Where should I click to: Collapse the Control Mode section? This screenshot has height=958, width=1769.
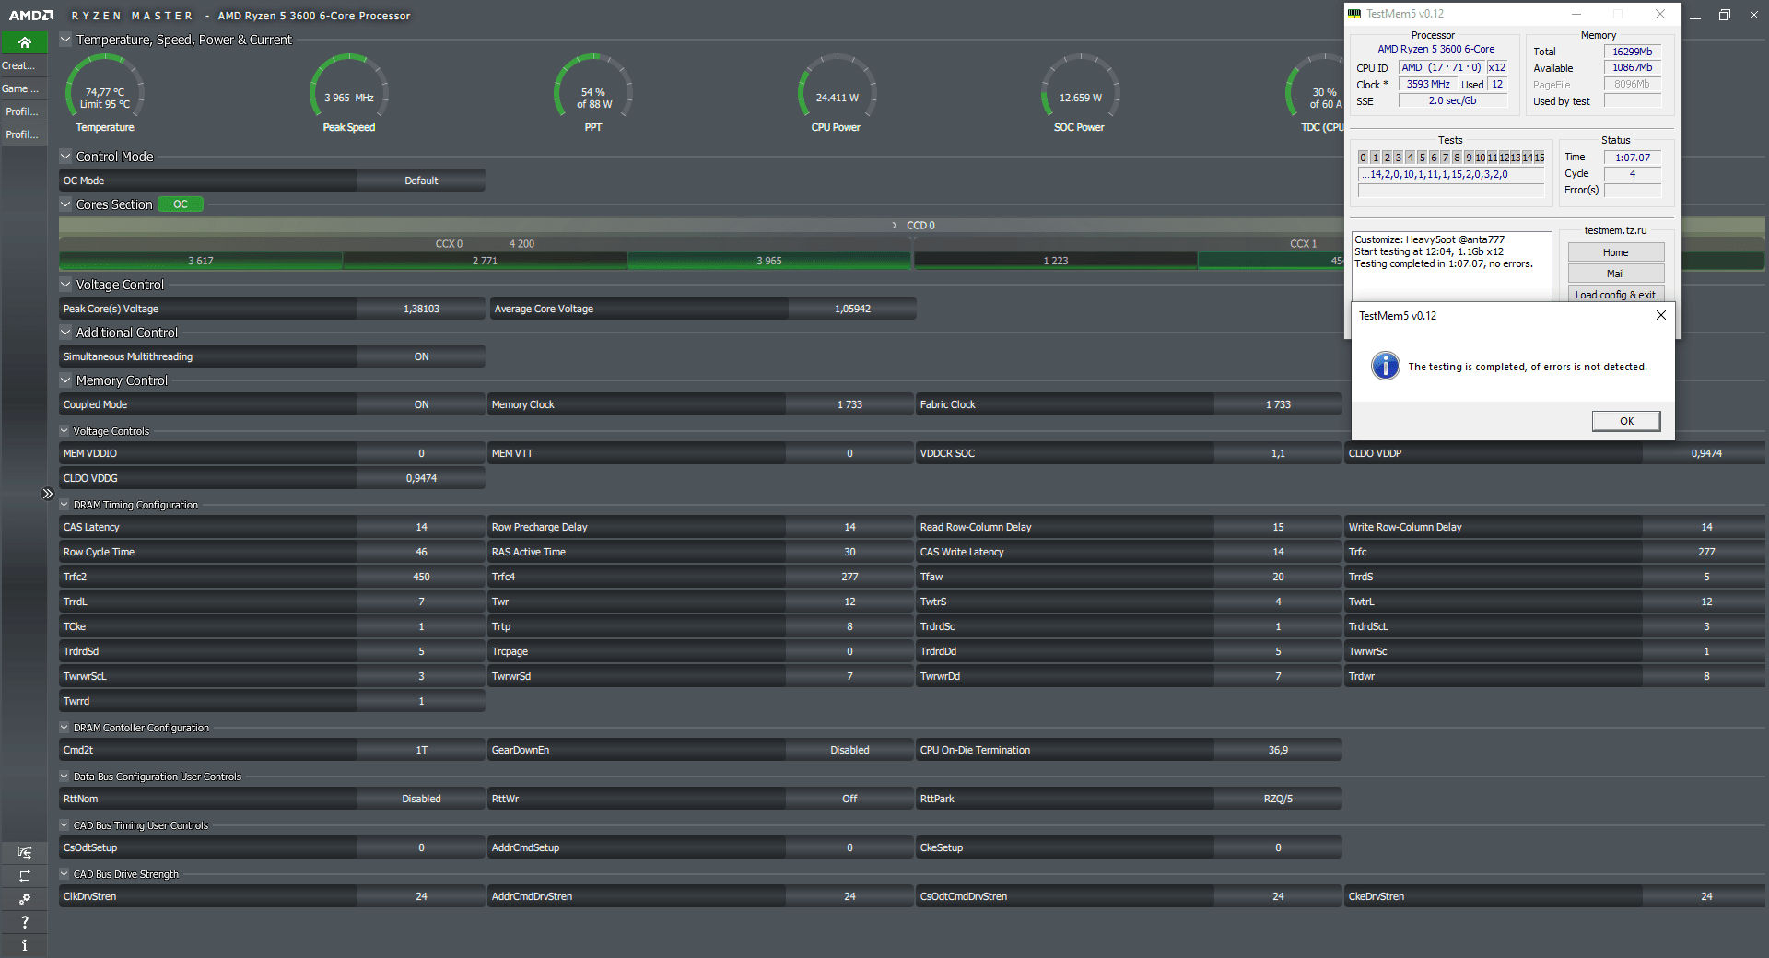[65, 157]
